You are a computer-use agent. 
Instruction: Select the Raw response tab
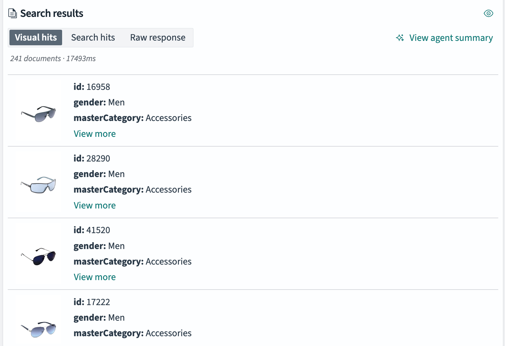tap(158, 38)
